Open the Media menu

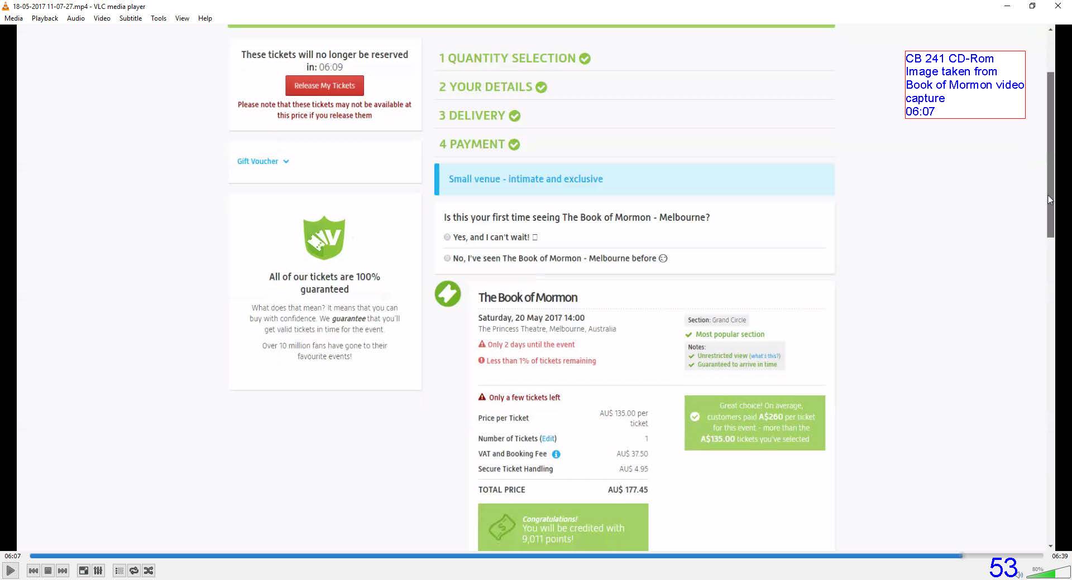13,18
